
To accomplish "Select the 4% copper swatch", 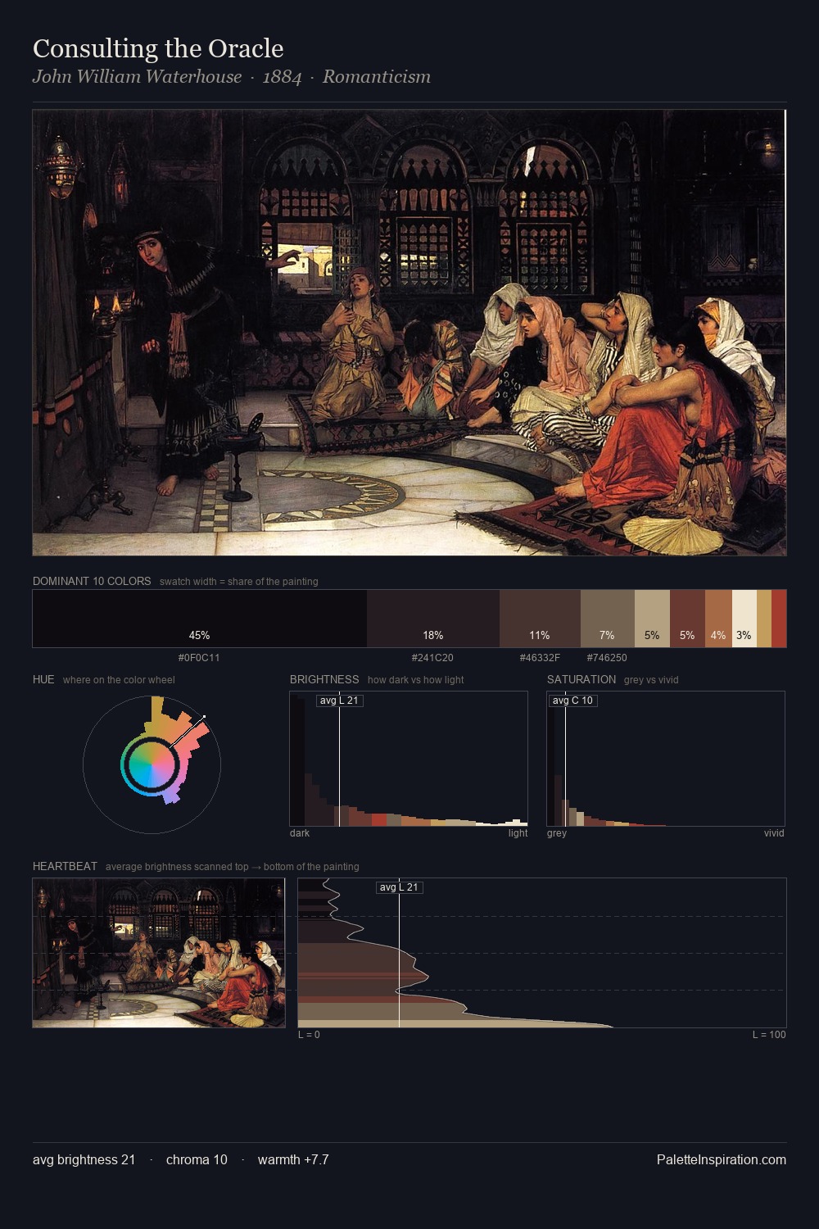I will pos(718,619).
